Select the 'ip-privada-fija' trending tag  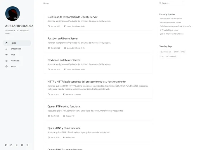pos(166,52)
